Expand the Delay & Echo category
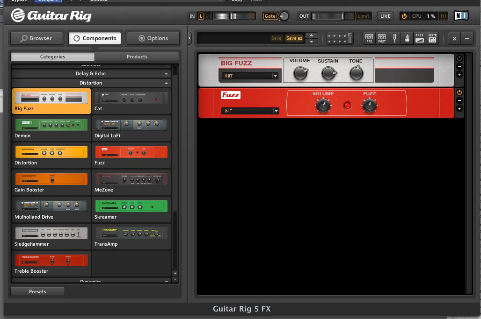The image size is (481, 319). (91, 73)
